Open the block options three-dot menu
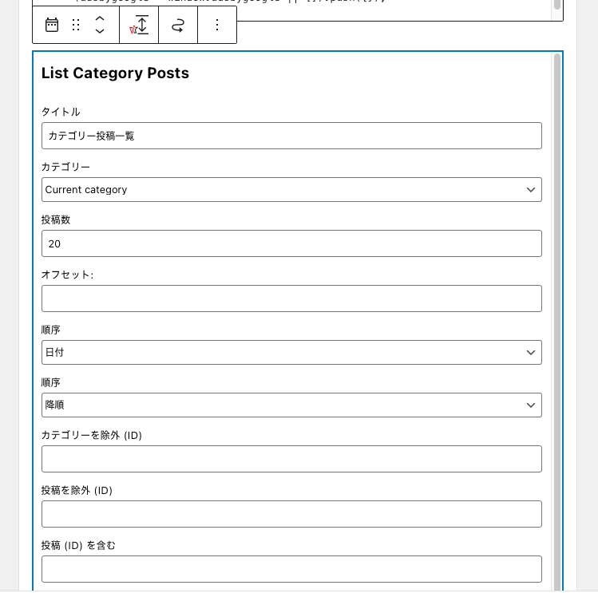The image size is (598, 593). [217, 25]
